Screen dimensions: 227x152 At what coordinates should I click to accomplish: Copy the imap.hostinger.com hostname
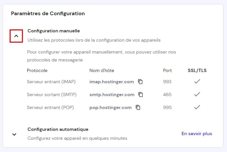tap(140, 82)
